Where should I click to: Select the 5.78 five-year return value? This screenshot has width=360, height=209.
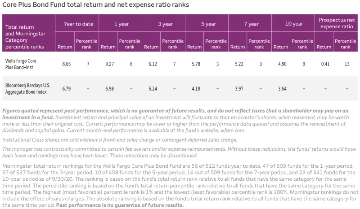coord(195,64)
